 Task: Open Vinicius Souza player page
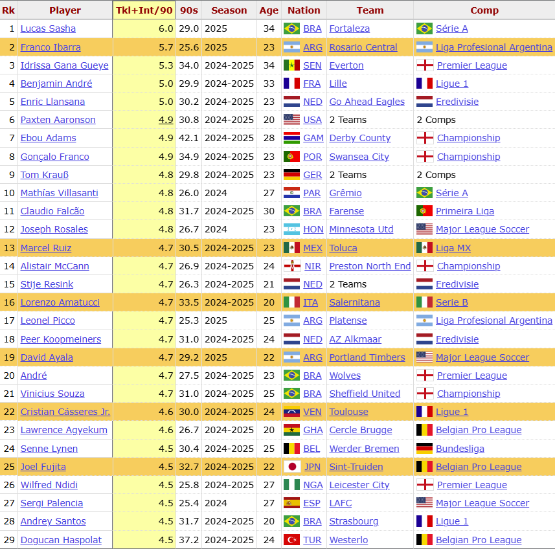(x=52, y=394)
